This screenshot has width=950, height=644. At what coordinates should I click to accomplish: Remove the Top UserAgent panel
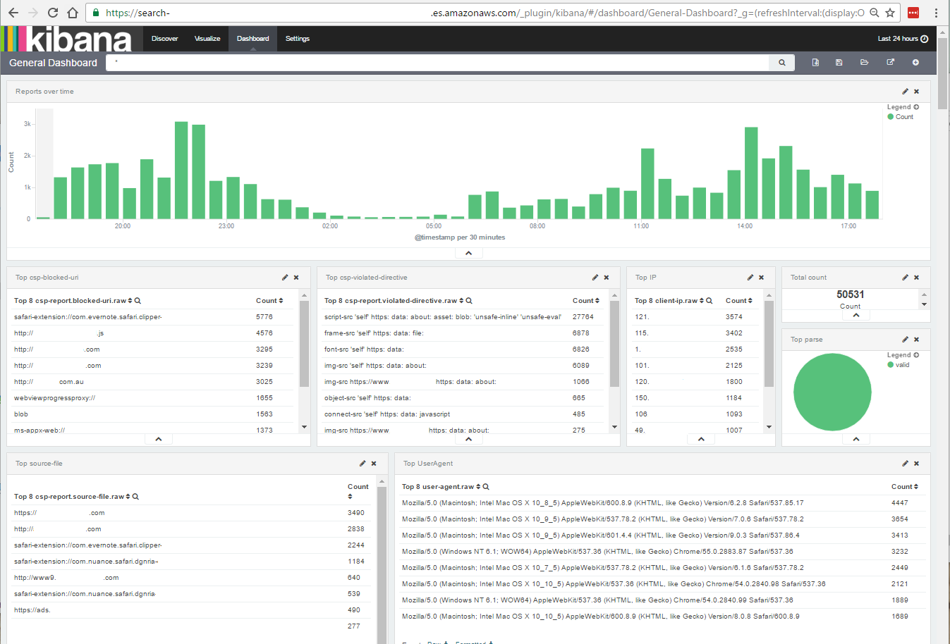tap(916, 464)
